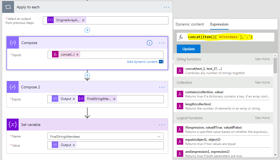Remove the concat() expression token from Compose Inputs
This screenshot has width=280, height=160.
point(78,55)
